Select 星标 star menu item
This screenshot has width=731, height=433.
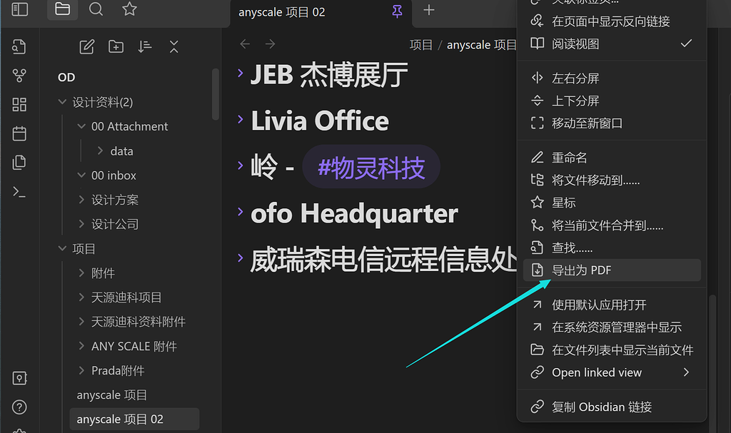point(612,203)
